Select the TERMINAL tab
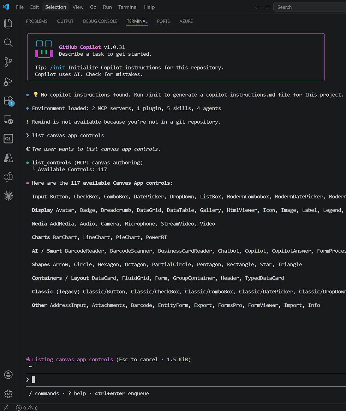Image resolution: width=346 pixels, height=411 pixels. pyautogui.click(x=137, y=21)
